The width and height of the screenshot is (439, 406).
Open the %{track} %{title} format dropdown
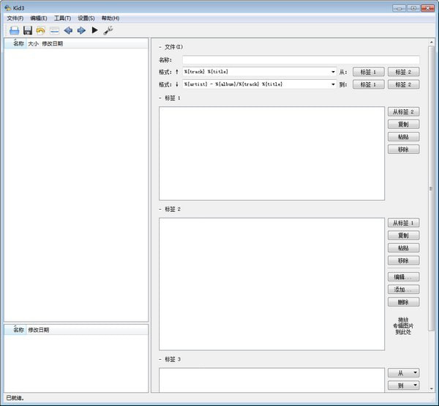[x=332, y=72]
